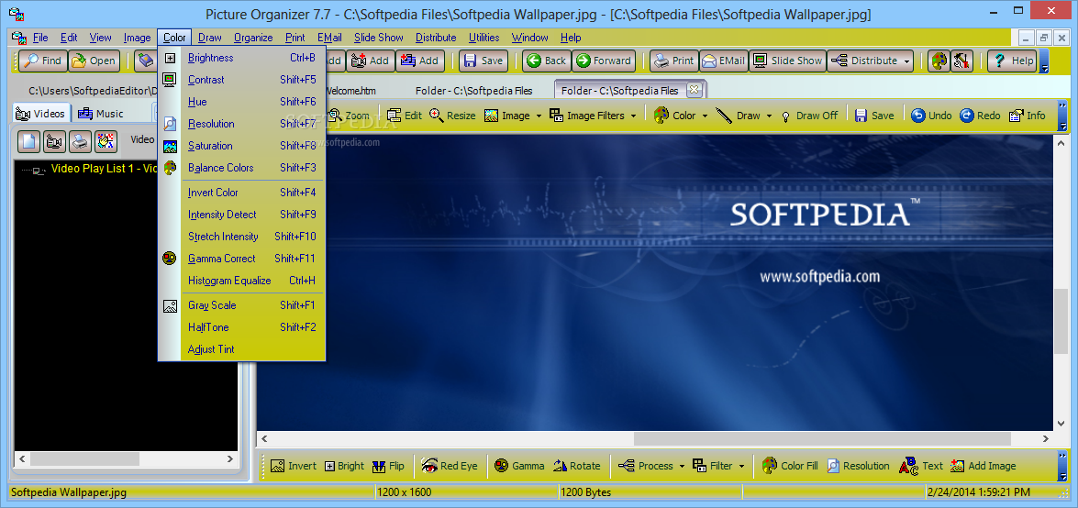The image size is (1078, 508).
Task: Click the Info toolbar button
Action: tap(1028, 116)
